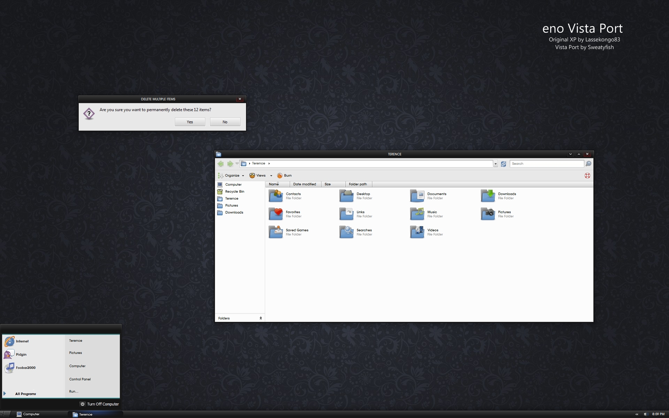The height and width of the screenshot is (418, 669).
Task: Select the Pictures camera folder icon
Action: (488, 214)
